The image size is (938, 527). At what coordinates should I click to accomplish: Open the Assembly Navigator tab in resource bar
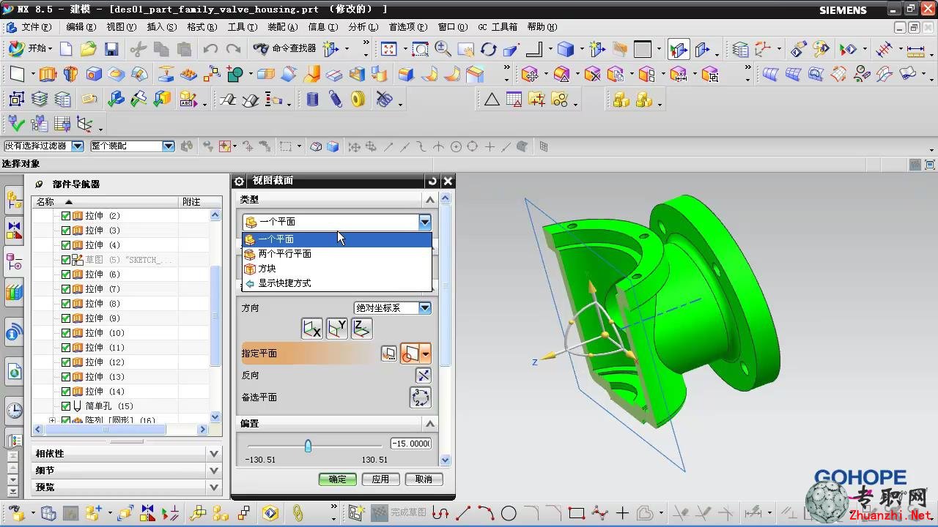pyautogui.click(x=14, y=199)
